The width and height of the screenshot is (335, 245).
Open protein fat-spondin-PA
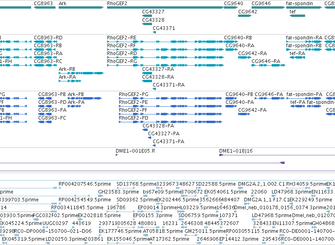coord(304,94)
